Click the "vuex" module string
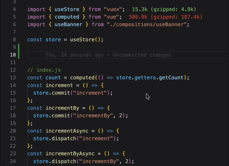 (113, 9)
